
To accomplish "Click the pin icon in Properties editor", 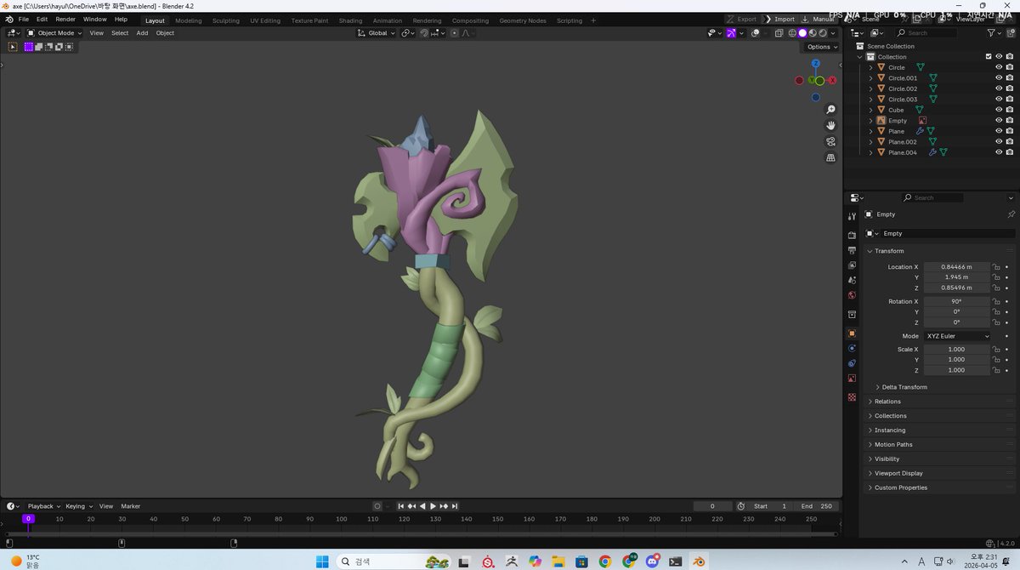I will [1011, 214].
